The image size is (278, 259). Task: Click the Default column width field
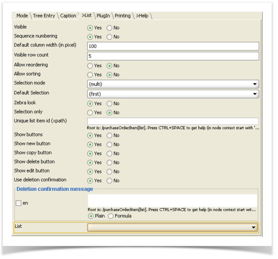173,46
